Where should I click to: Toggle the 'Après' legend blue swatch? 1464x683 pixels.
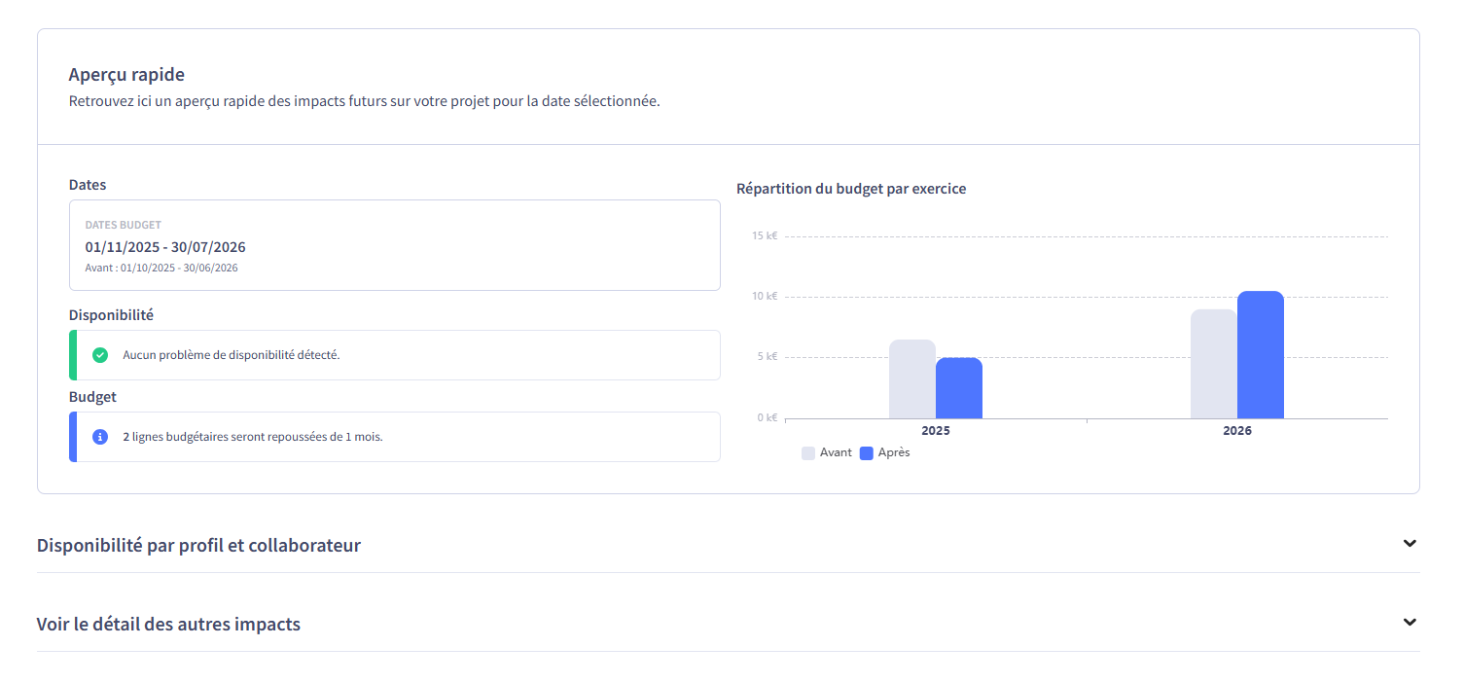click(x=867, y=453)
